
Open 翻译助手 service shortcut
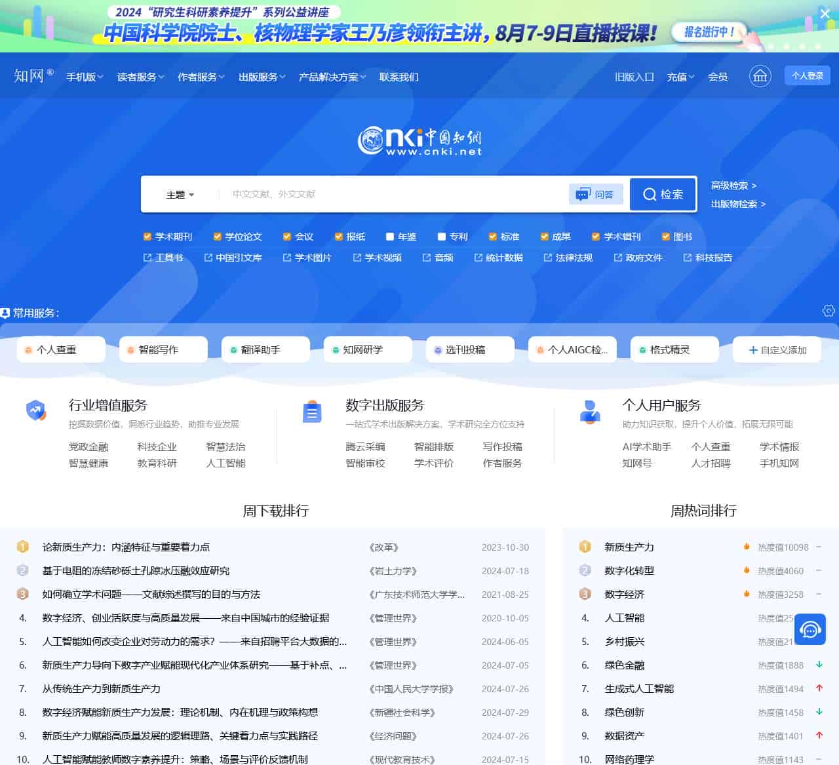pos(265,349)
